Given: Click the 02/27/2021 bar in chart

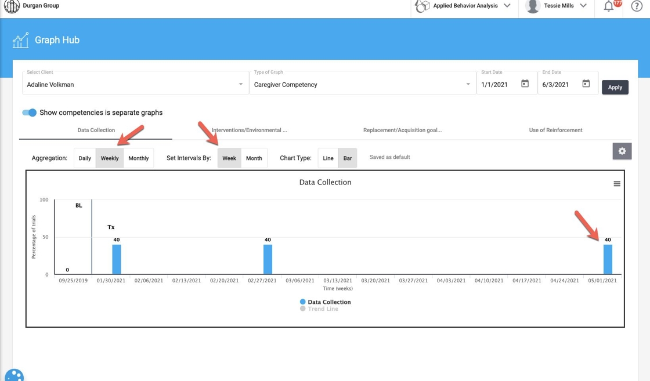Looking at the screenshot, I should (268, 259).
